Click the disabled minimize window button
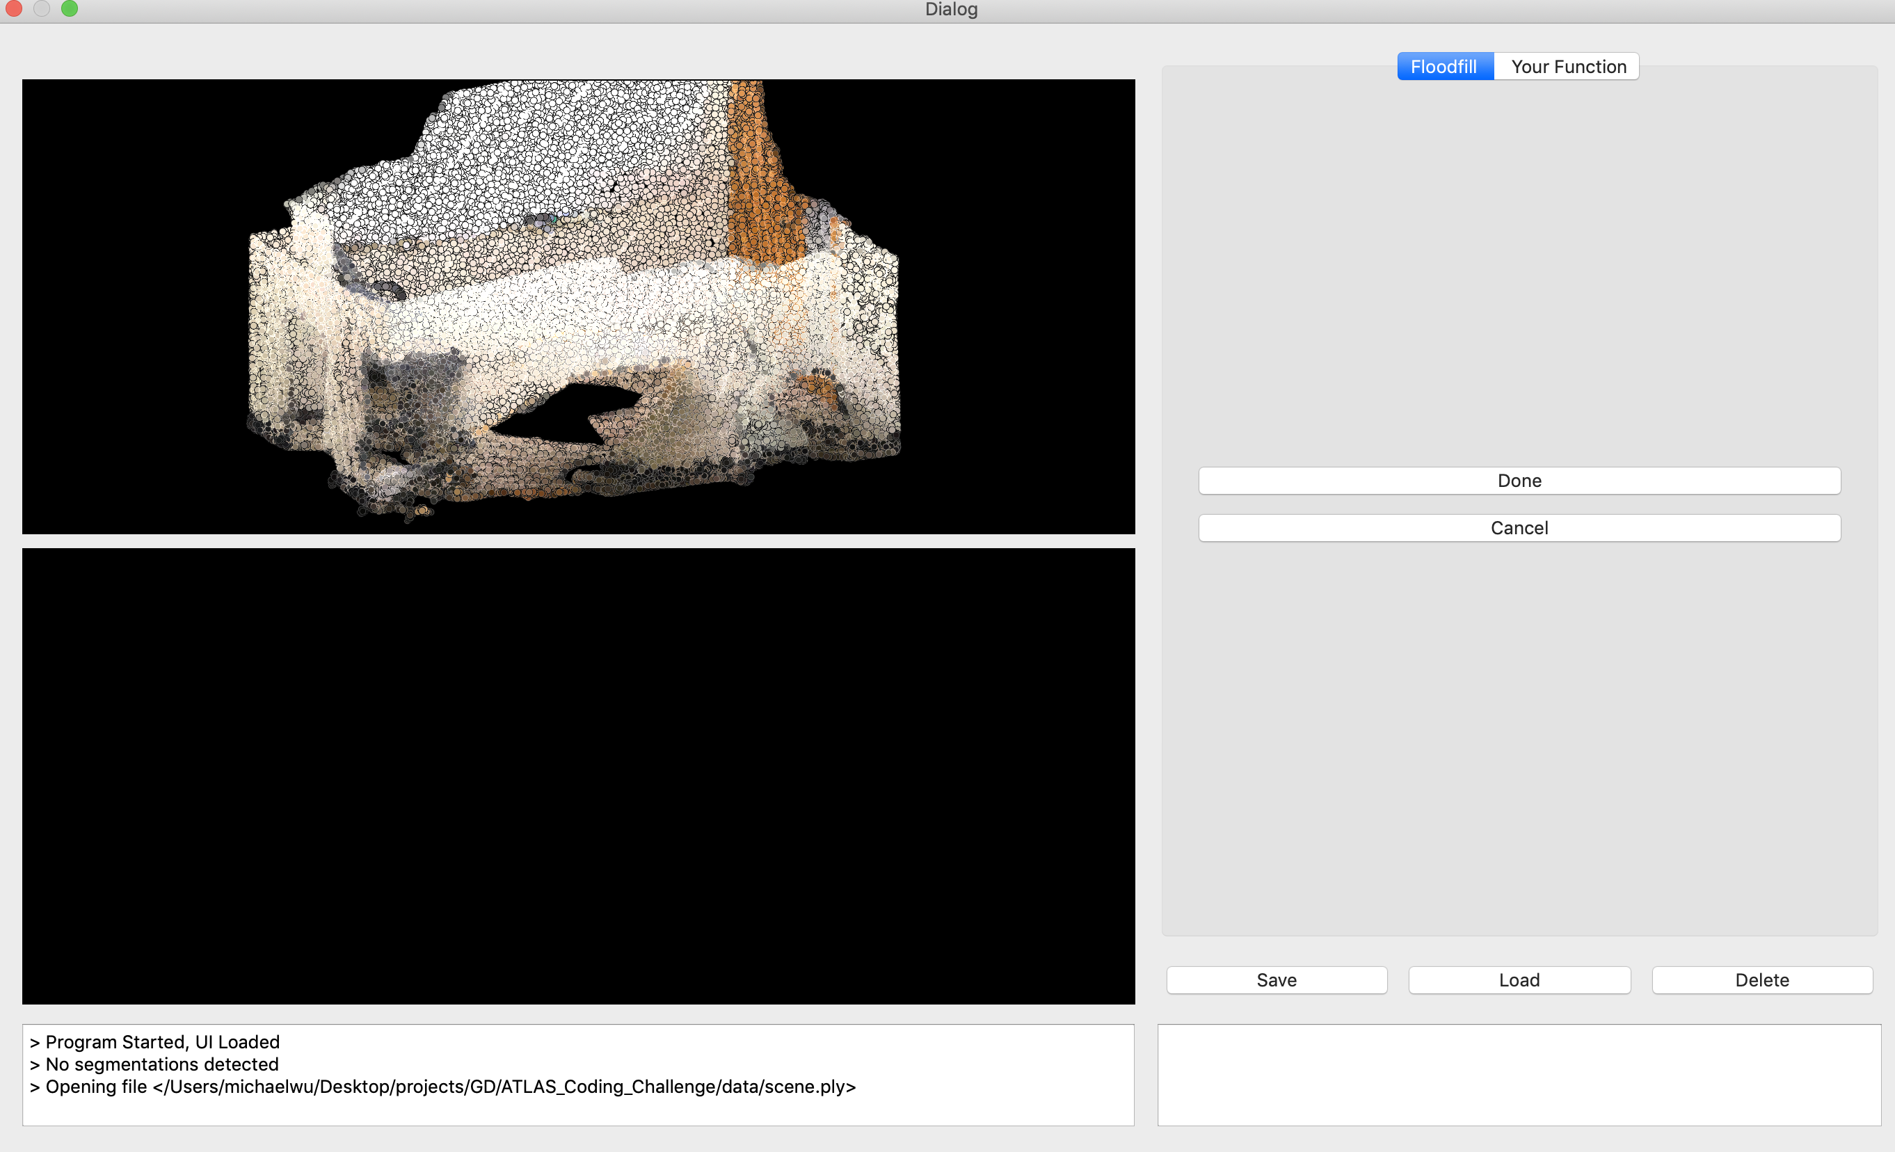This screenshot has height=1152, width=1895. point(42,8)
